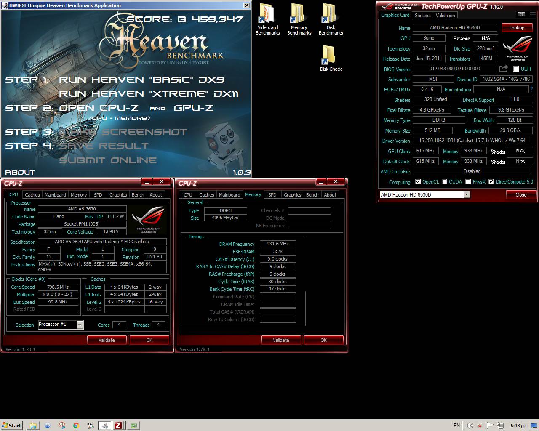Image resolution: width=539 pixels, height=431 pixels.
Task: Run Heaven "Xtreme" DX11 benchmark
Action: [149, 94]
